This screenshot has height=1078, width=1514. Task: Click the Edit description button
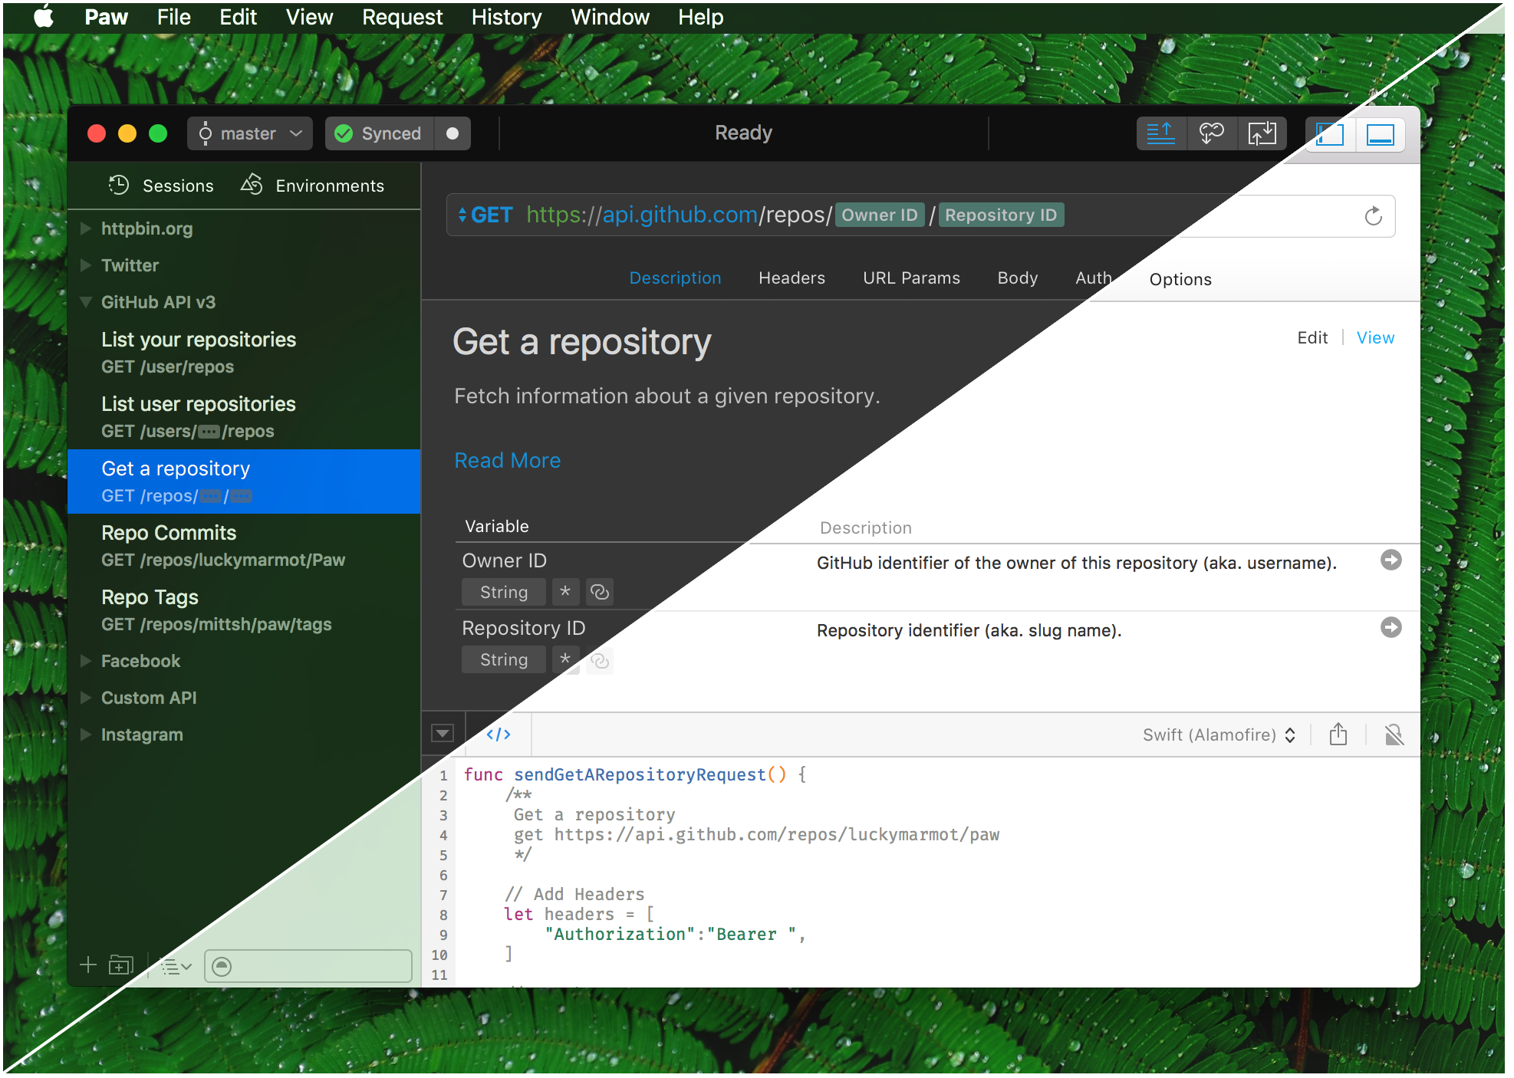[1312, 338]
